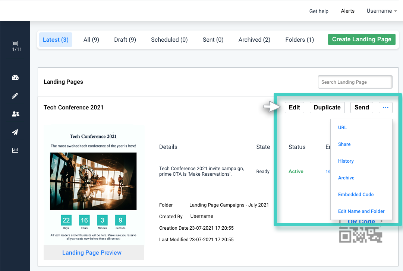
Task: Select History from the more options menu
Action: point(346,161)
